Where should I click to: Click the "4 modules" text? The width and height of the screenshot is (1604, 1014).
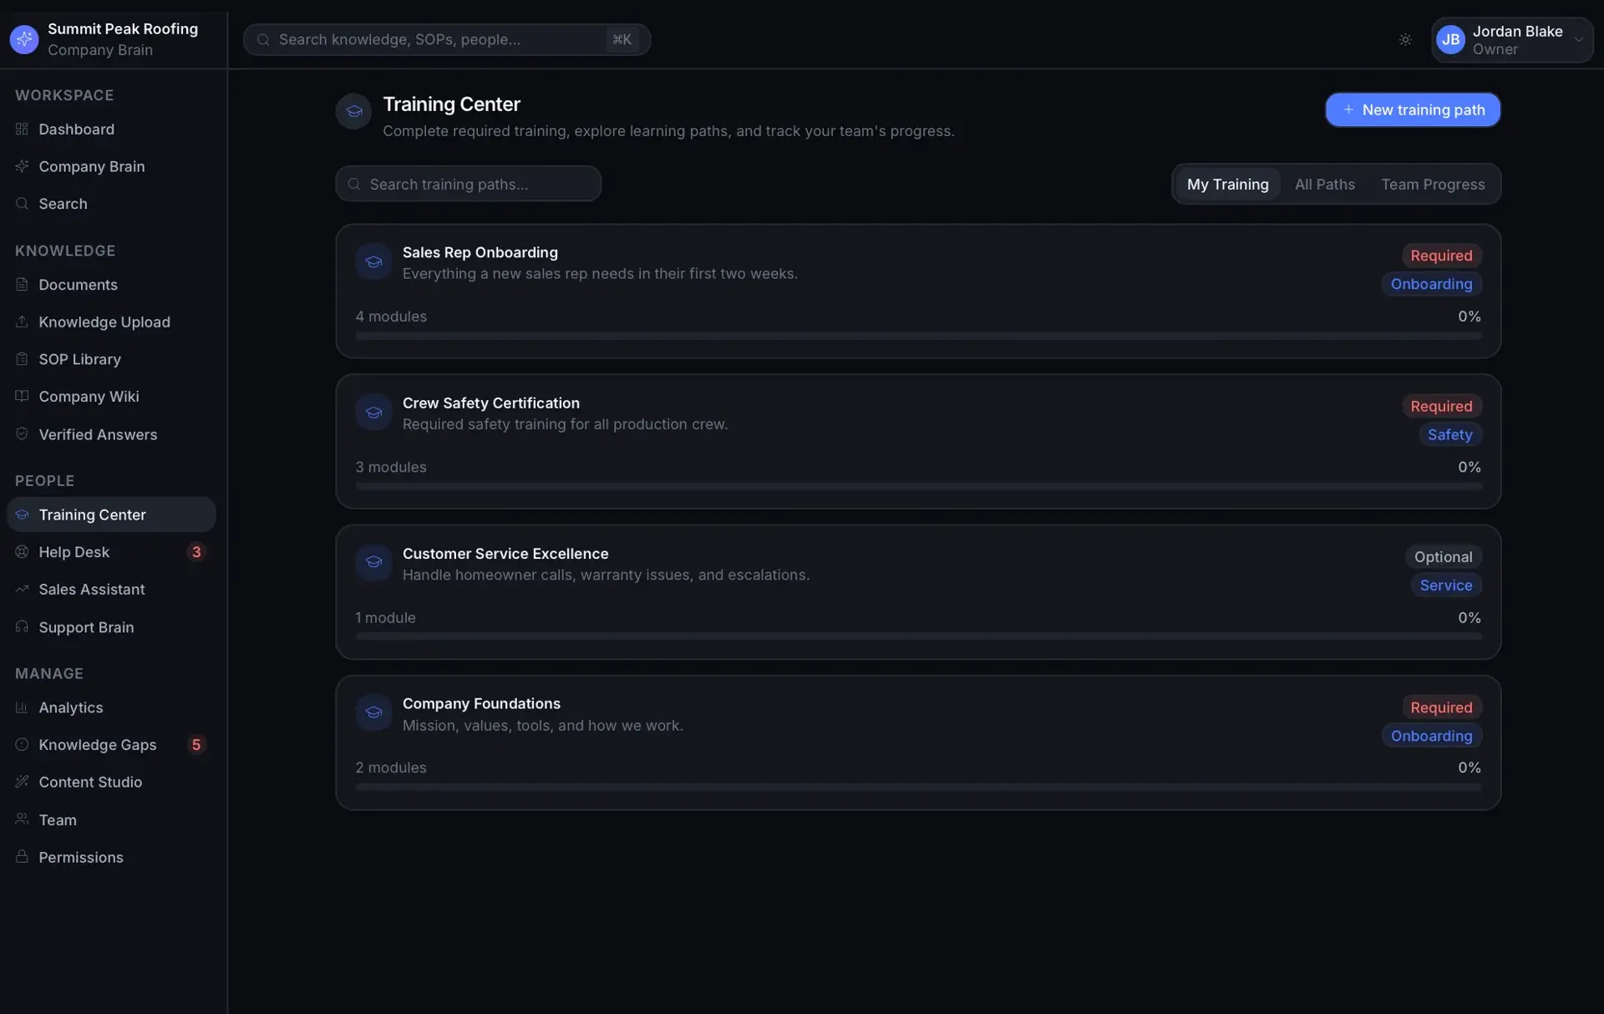pyautogui.click(x=391, y=316)
